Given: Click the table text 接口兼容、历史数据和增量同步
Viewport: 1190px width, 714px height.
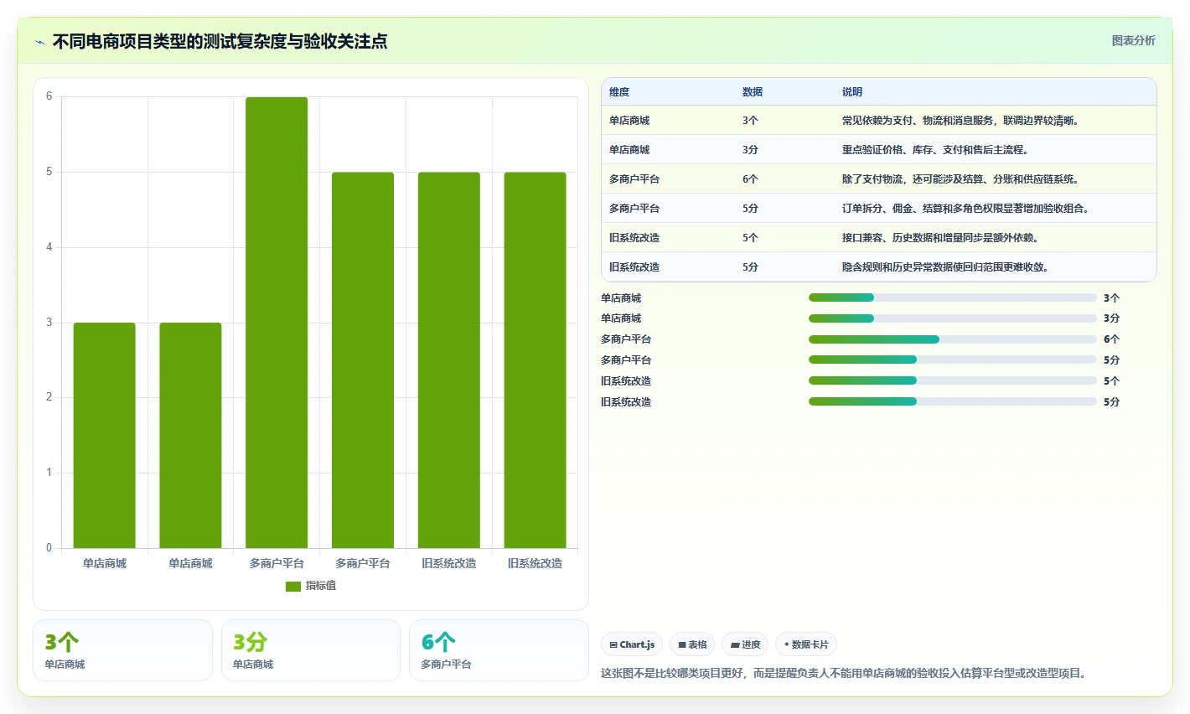Looking at the screenshot, I should pos(912,238).
